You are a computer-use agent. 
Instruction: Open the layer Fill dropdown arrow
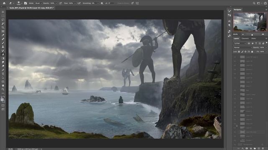click(x=266, y=52)
